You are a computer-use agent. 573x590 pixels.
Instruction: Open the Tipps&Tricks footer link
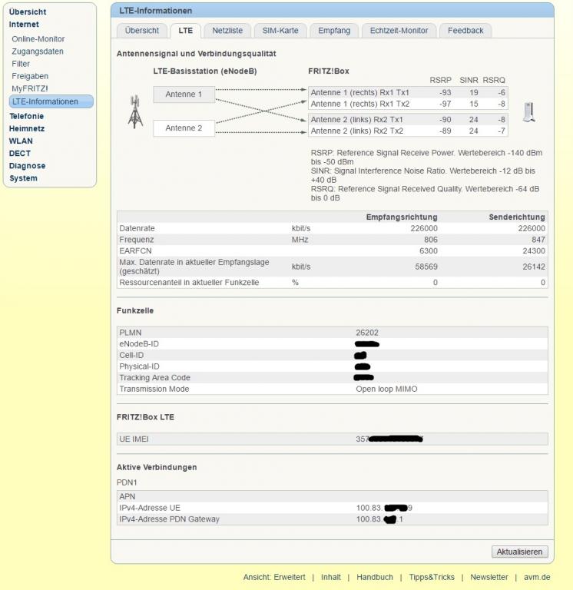(x=432, y=577)
